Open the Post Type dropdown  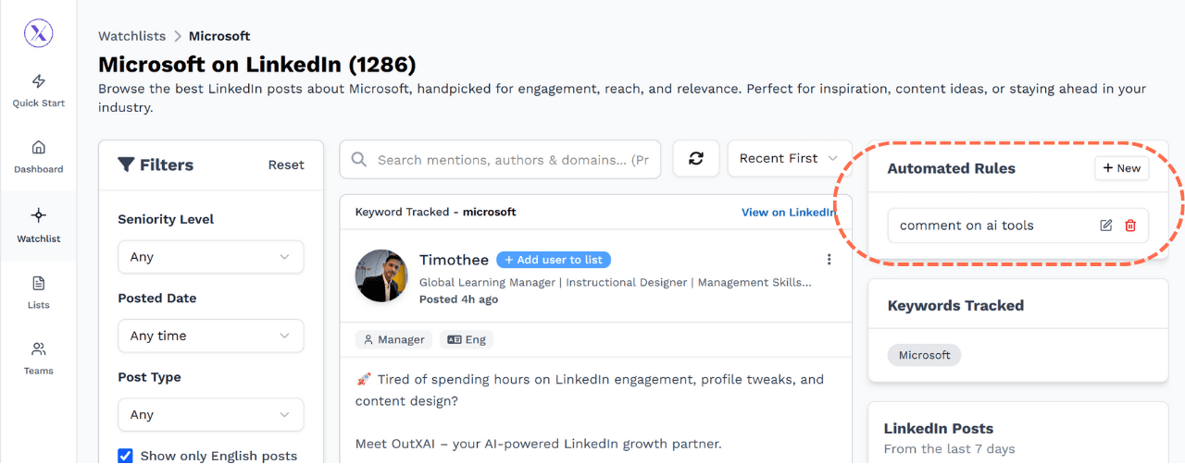[210, 414]
